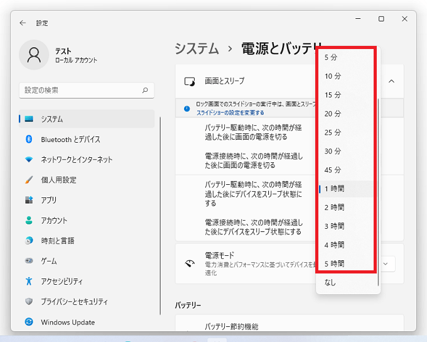The height and width of the screenshot is (342, 427).
Task: Click the 電源モード setting label
Action: pyautogui.click(x=220, y=255)
